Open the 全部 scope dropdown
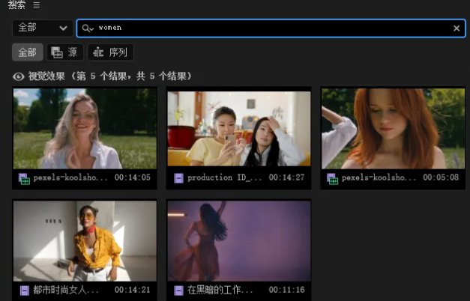Image resolution: width=470 pixels, height=301 pixels. [43, 28]
